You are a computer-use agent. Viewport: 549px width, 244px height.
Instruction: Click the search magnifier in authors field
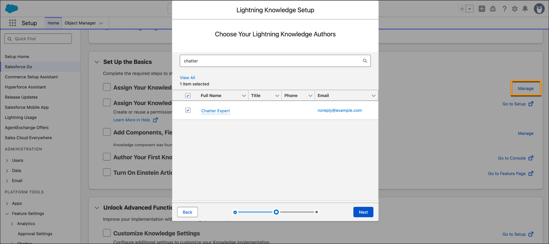(365, 61)
